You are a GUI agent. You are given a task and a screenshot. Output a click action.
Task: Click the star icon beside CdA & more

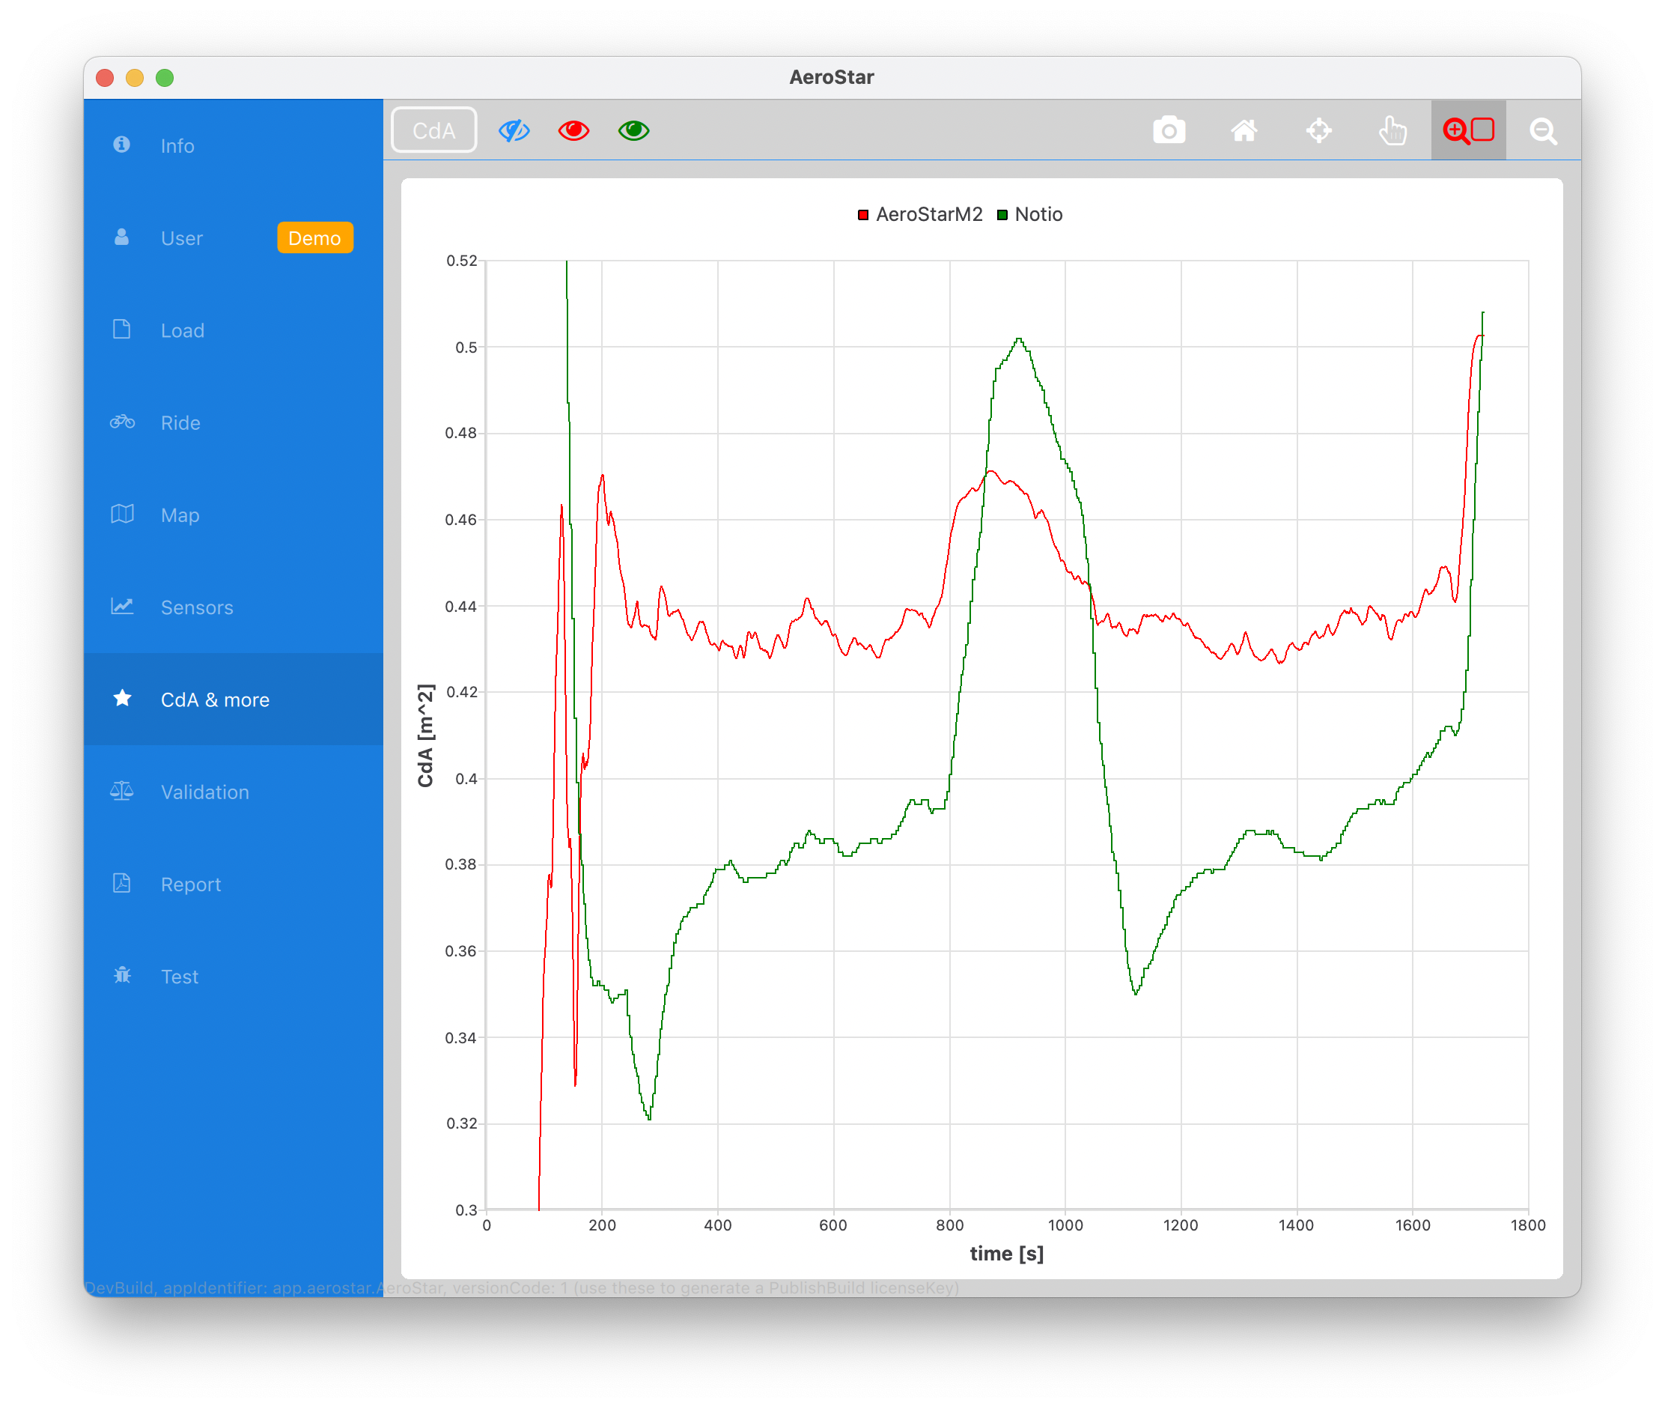(x=122, y=699)
